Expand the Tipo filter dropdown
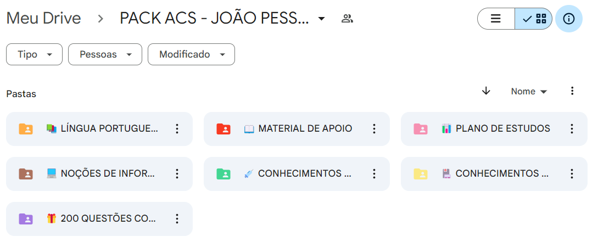The image size is (598, 242). (34, 54)
